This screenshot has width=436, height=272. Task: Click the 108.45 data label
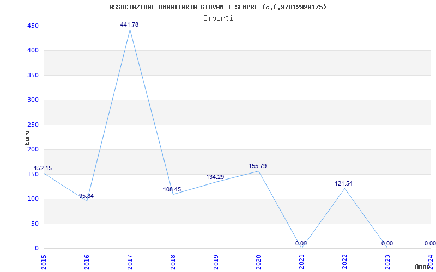pyautogui.click(x=172, y=189)
